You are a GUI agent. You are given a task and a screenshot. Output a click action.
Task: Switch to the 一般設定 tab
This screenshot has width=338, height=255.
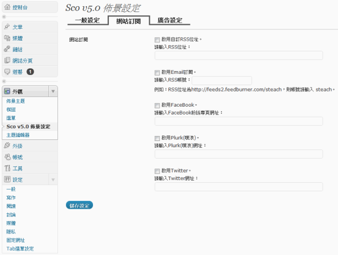[87, 20]
